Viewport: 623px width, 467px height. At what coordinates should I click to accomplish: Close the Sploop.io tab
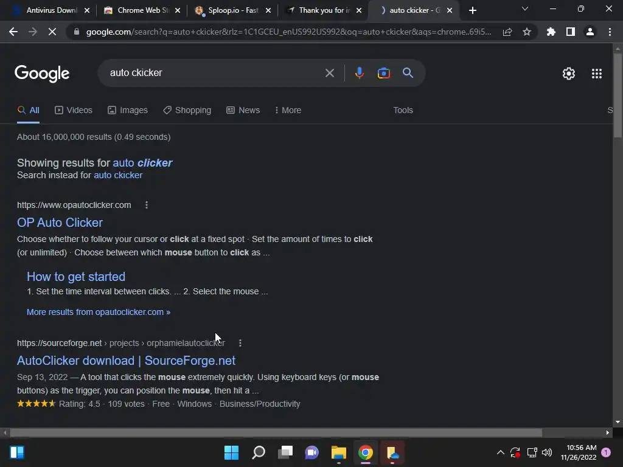pyautogui.click(x=268, y=10)
